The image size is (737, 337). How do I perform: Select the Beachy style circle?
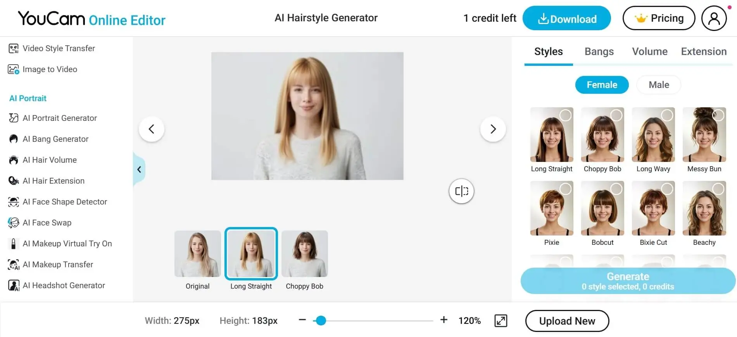pyautogui.click(x=718, y=189)
